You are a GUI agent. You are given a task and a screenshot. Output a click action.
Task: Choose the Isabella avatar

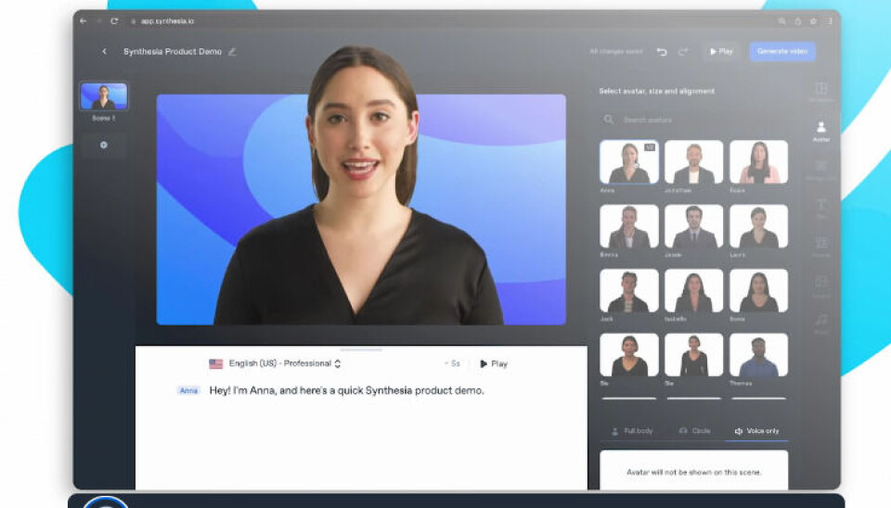(694, 290)
